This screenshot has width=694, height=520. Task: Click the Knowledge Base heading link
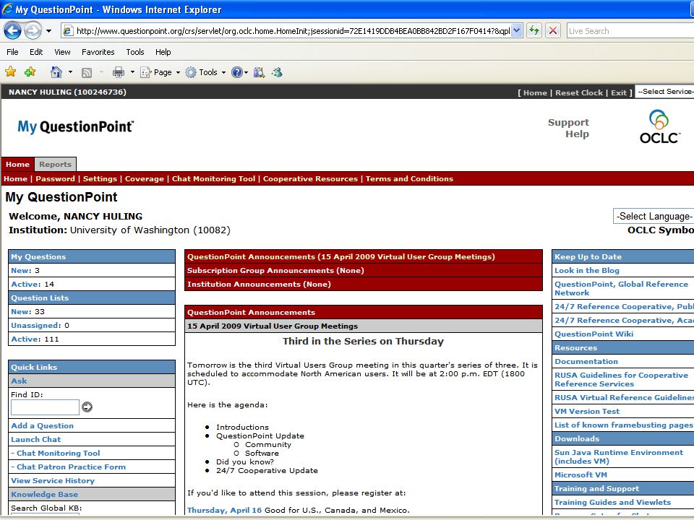[x=45, y=494]
